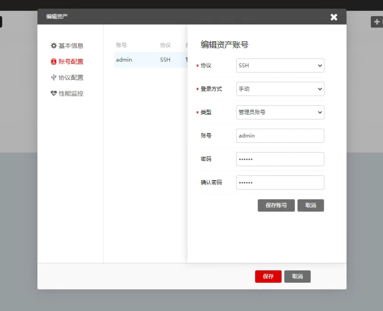Click into the 确认密码 field
Screen dimensions: 383x311
(x=280, y=182)
